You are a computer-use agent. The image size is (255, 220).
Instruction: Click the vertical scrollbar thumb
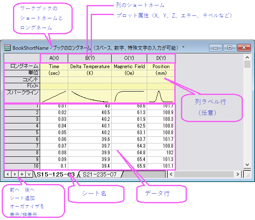point(247,64)
